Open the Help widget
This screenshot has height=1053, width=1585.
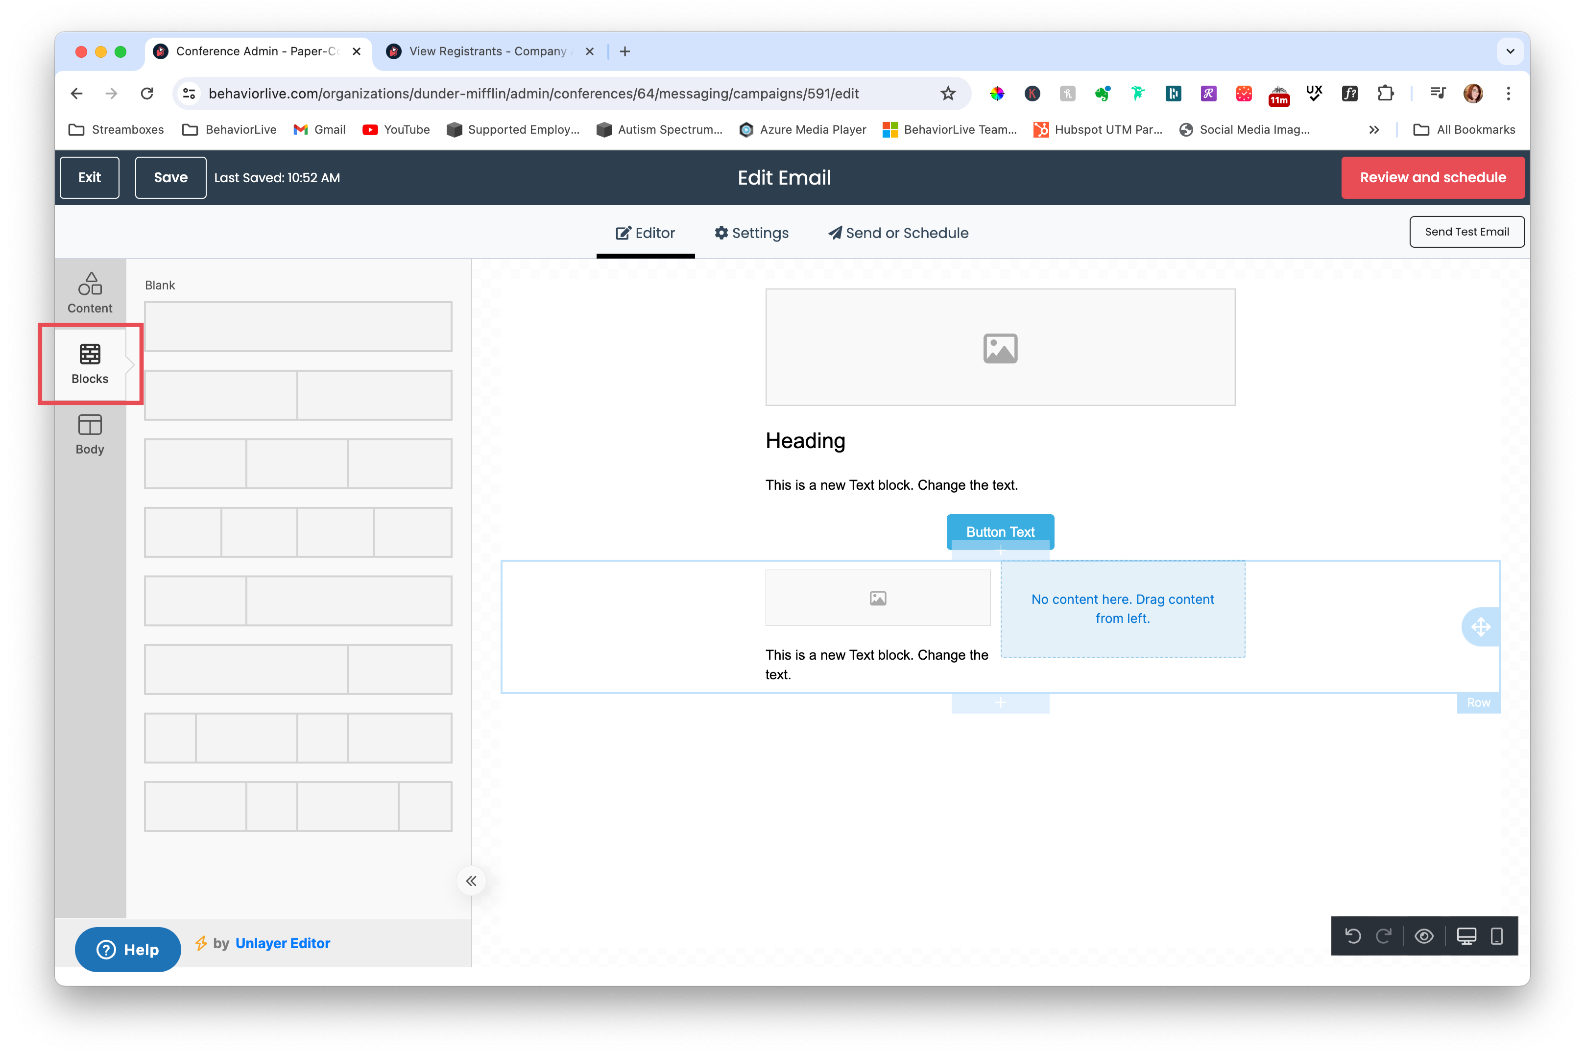tap(128, 949)
